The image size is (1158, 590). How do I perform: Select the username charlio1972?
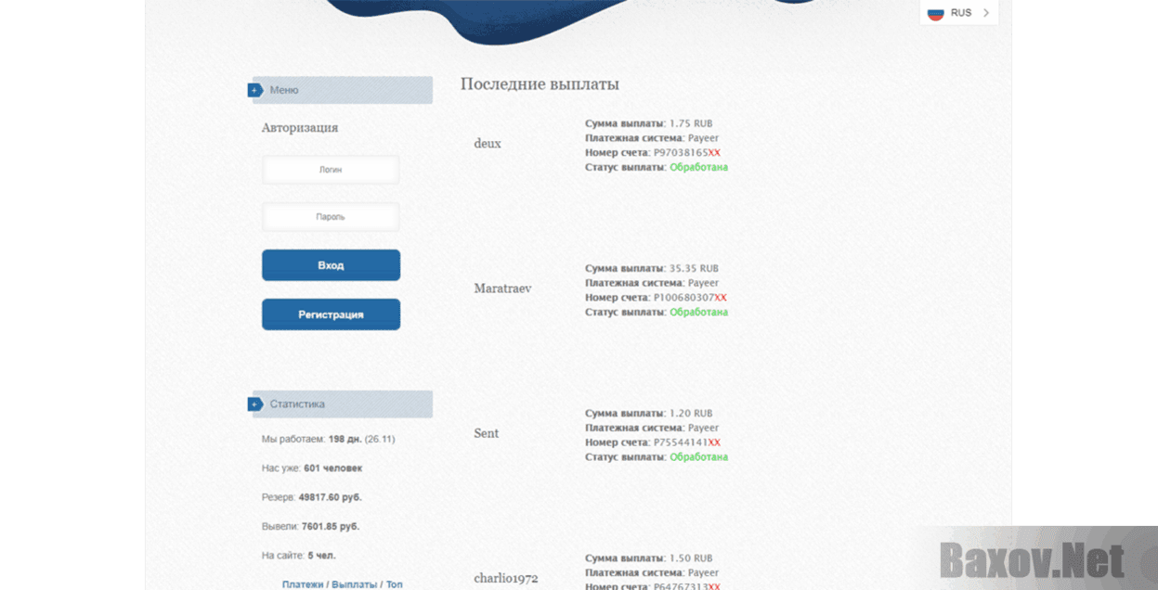pos(505,578)
